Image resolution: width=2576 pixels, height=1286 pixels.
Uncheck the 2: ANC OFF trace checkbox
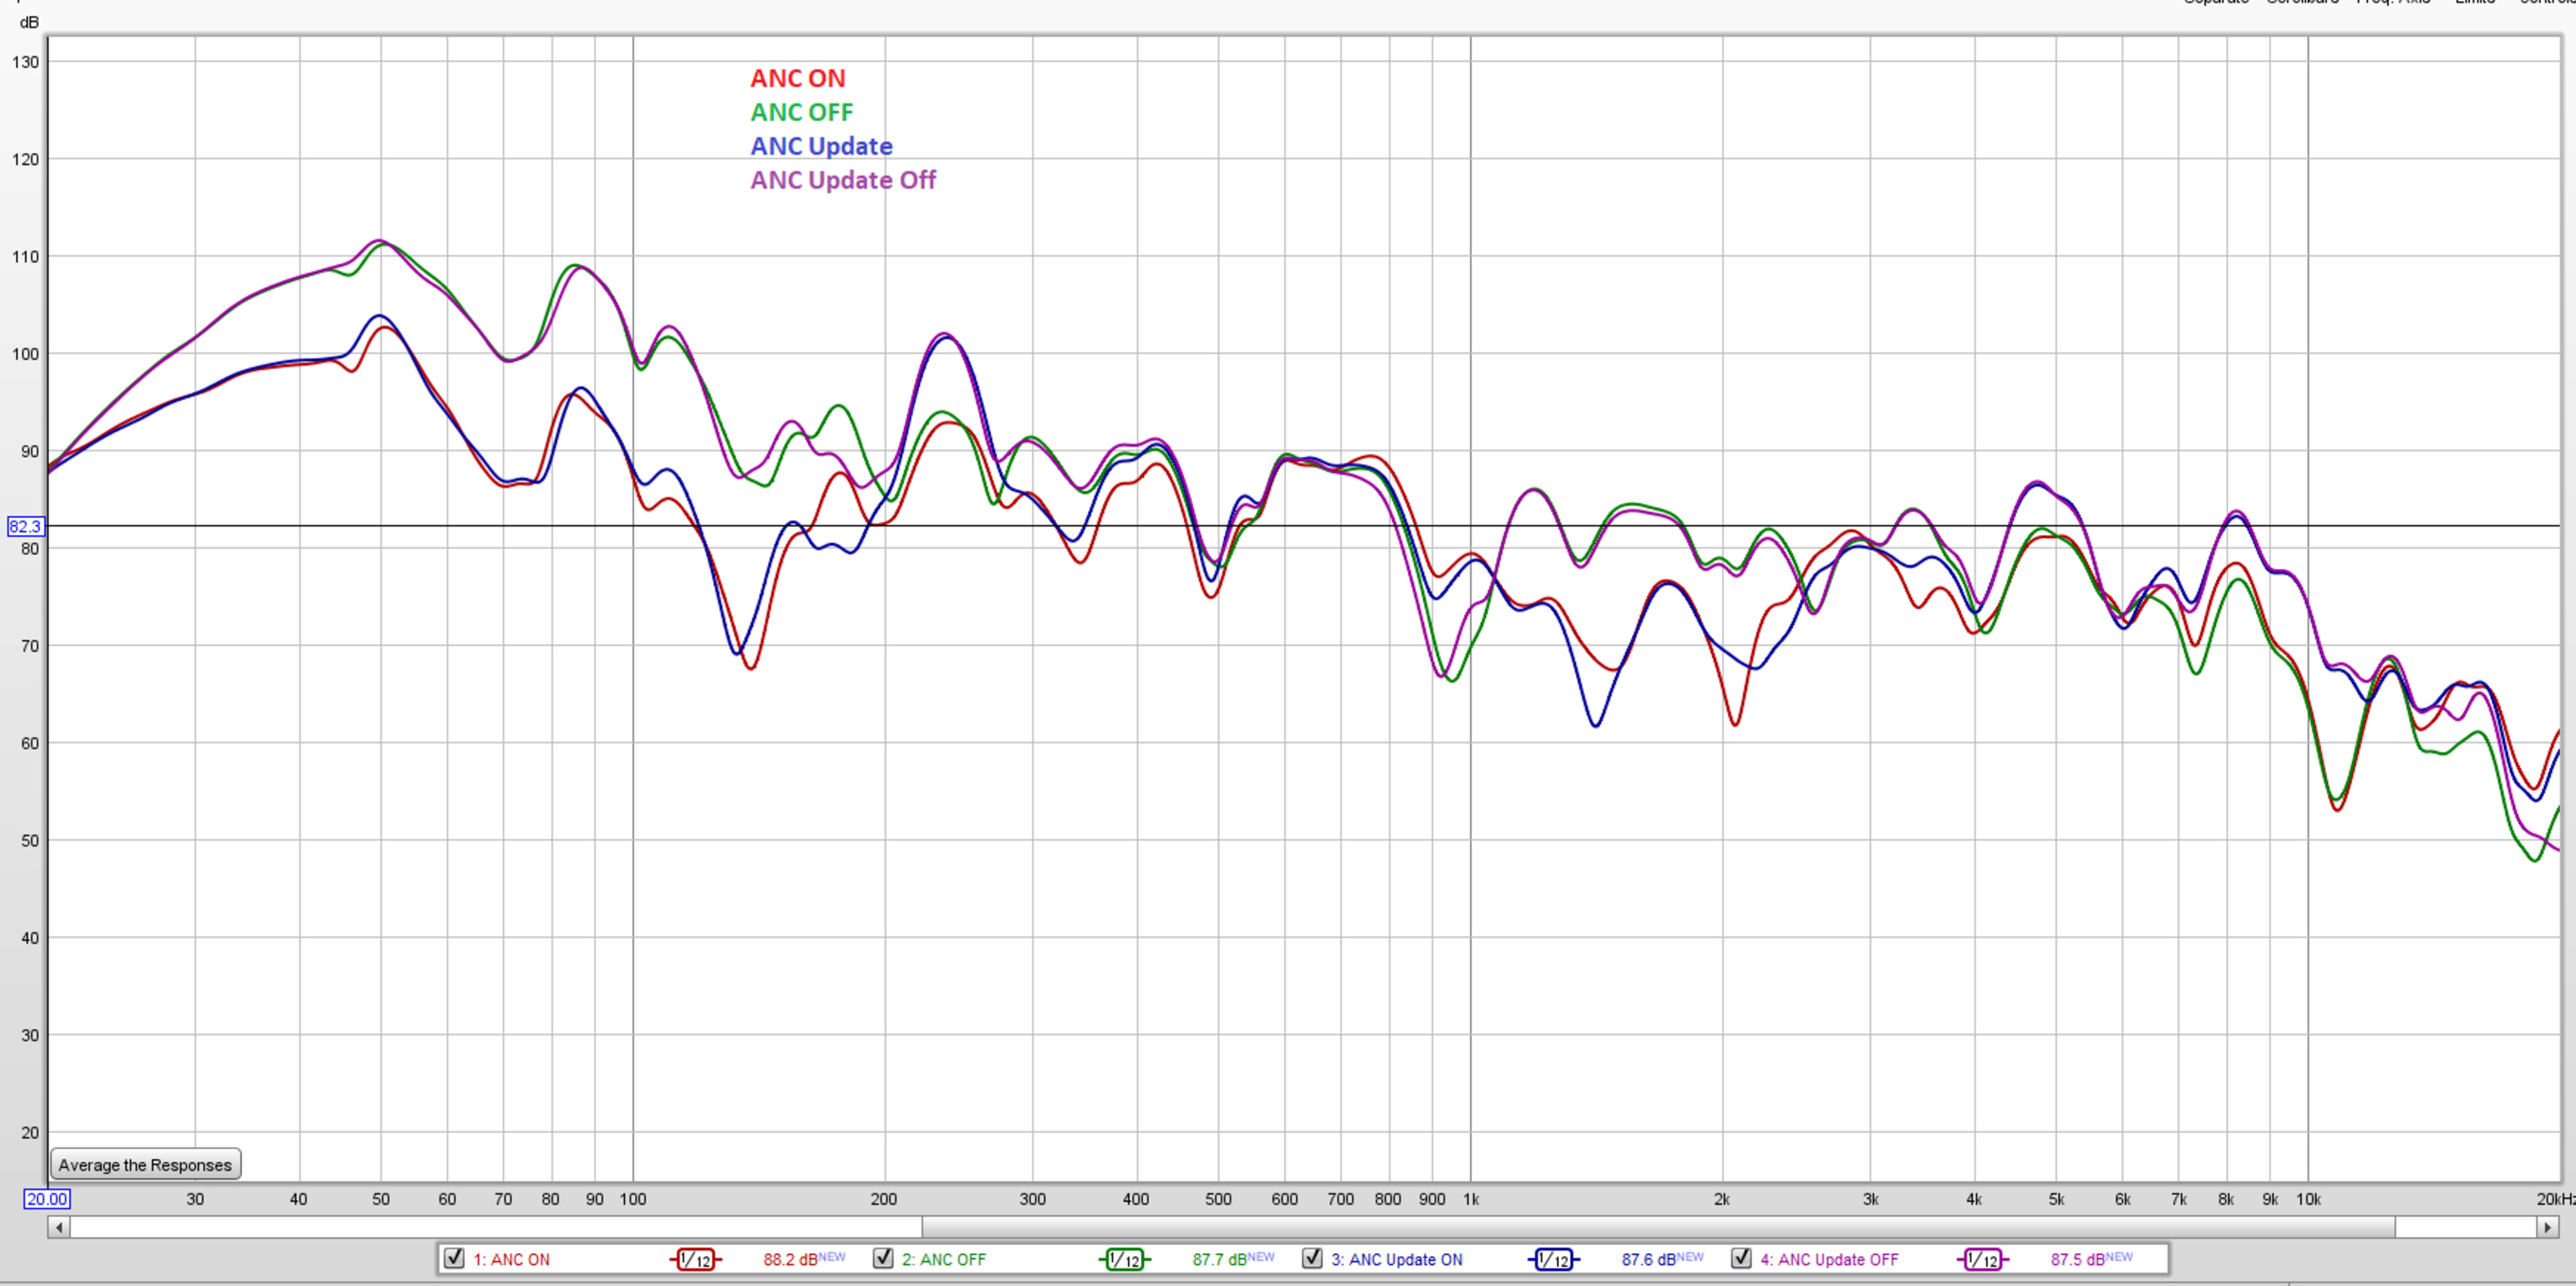pyautogui.click(x=883, y=1258)
